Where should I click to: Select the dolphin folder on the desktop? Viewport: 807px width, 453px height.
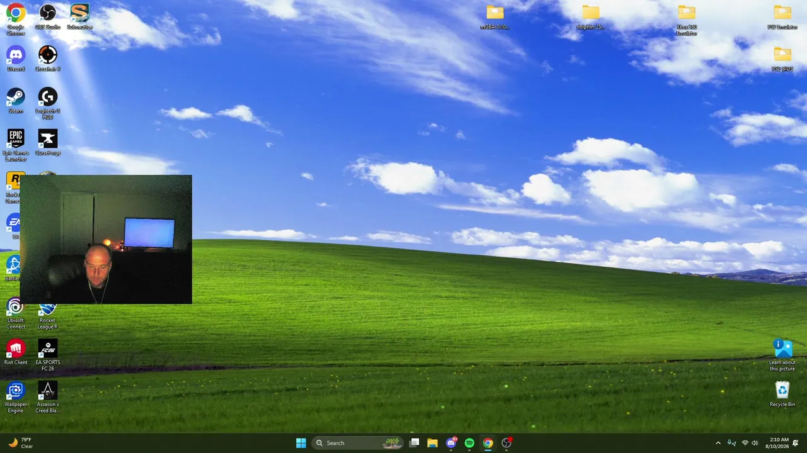(591, 17)
